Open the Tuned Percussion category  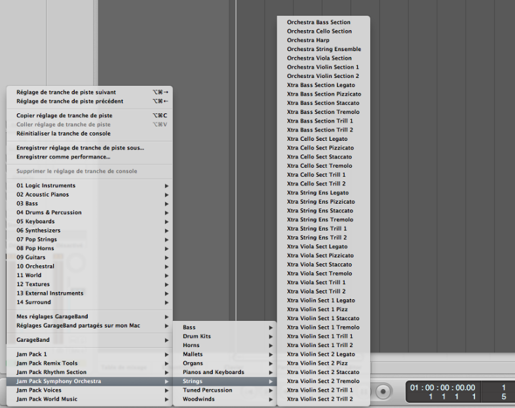pyautogui.click(x=225, y=390)
